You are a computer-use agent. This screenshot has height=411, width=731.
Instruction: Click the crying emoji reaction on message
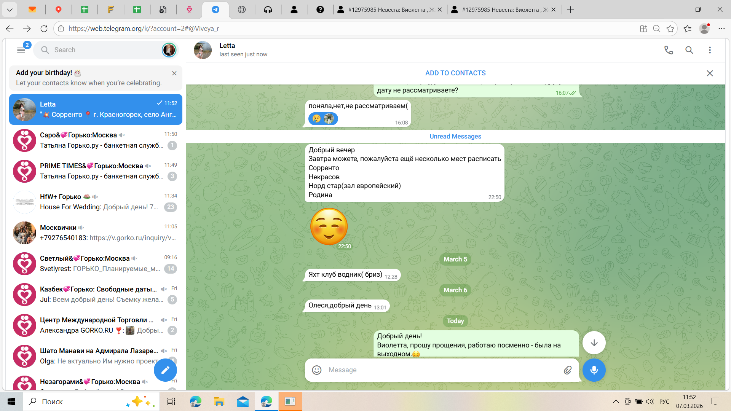[316, 119]
